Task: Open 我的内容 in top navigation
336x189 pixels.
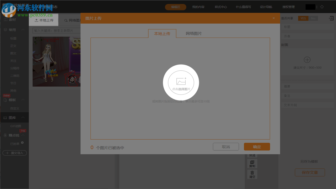Action: 198,7
